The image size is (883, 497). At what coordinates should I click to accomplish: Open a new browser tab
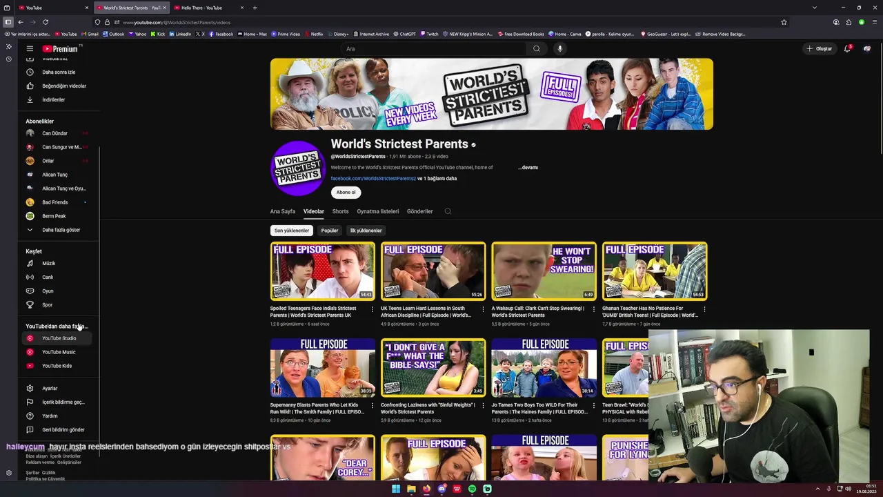click(255, 8)
